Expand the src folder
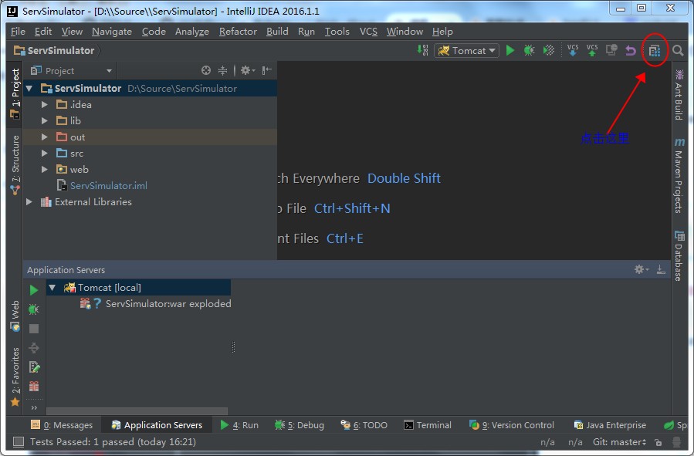This screenshot has height=456, width=694. coord(44,153)
